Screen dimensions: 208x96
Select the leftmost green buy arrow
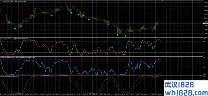pyautogui.click(x=15, y=28)
